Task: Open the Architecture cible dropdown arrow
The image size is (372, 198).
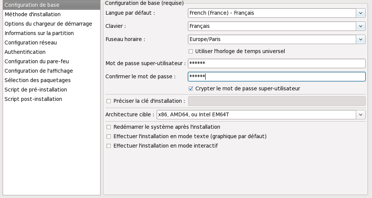Action: click(361, 114)
